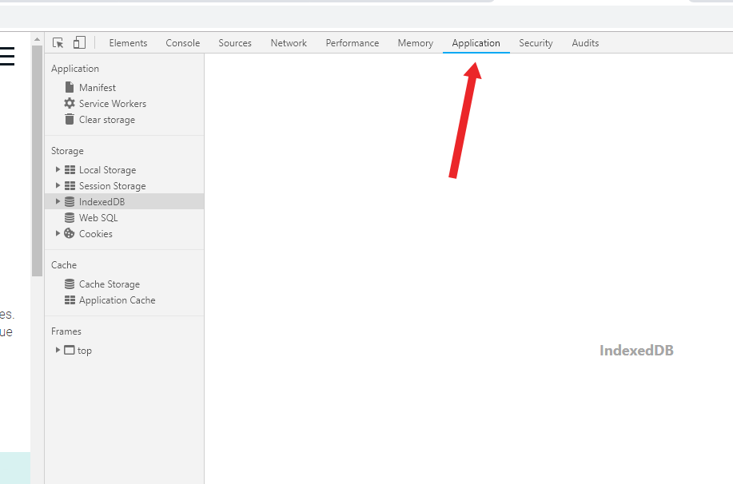
Task: Expand the Session Storage tree arrow
Action: (58, 185)
